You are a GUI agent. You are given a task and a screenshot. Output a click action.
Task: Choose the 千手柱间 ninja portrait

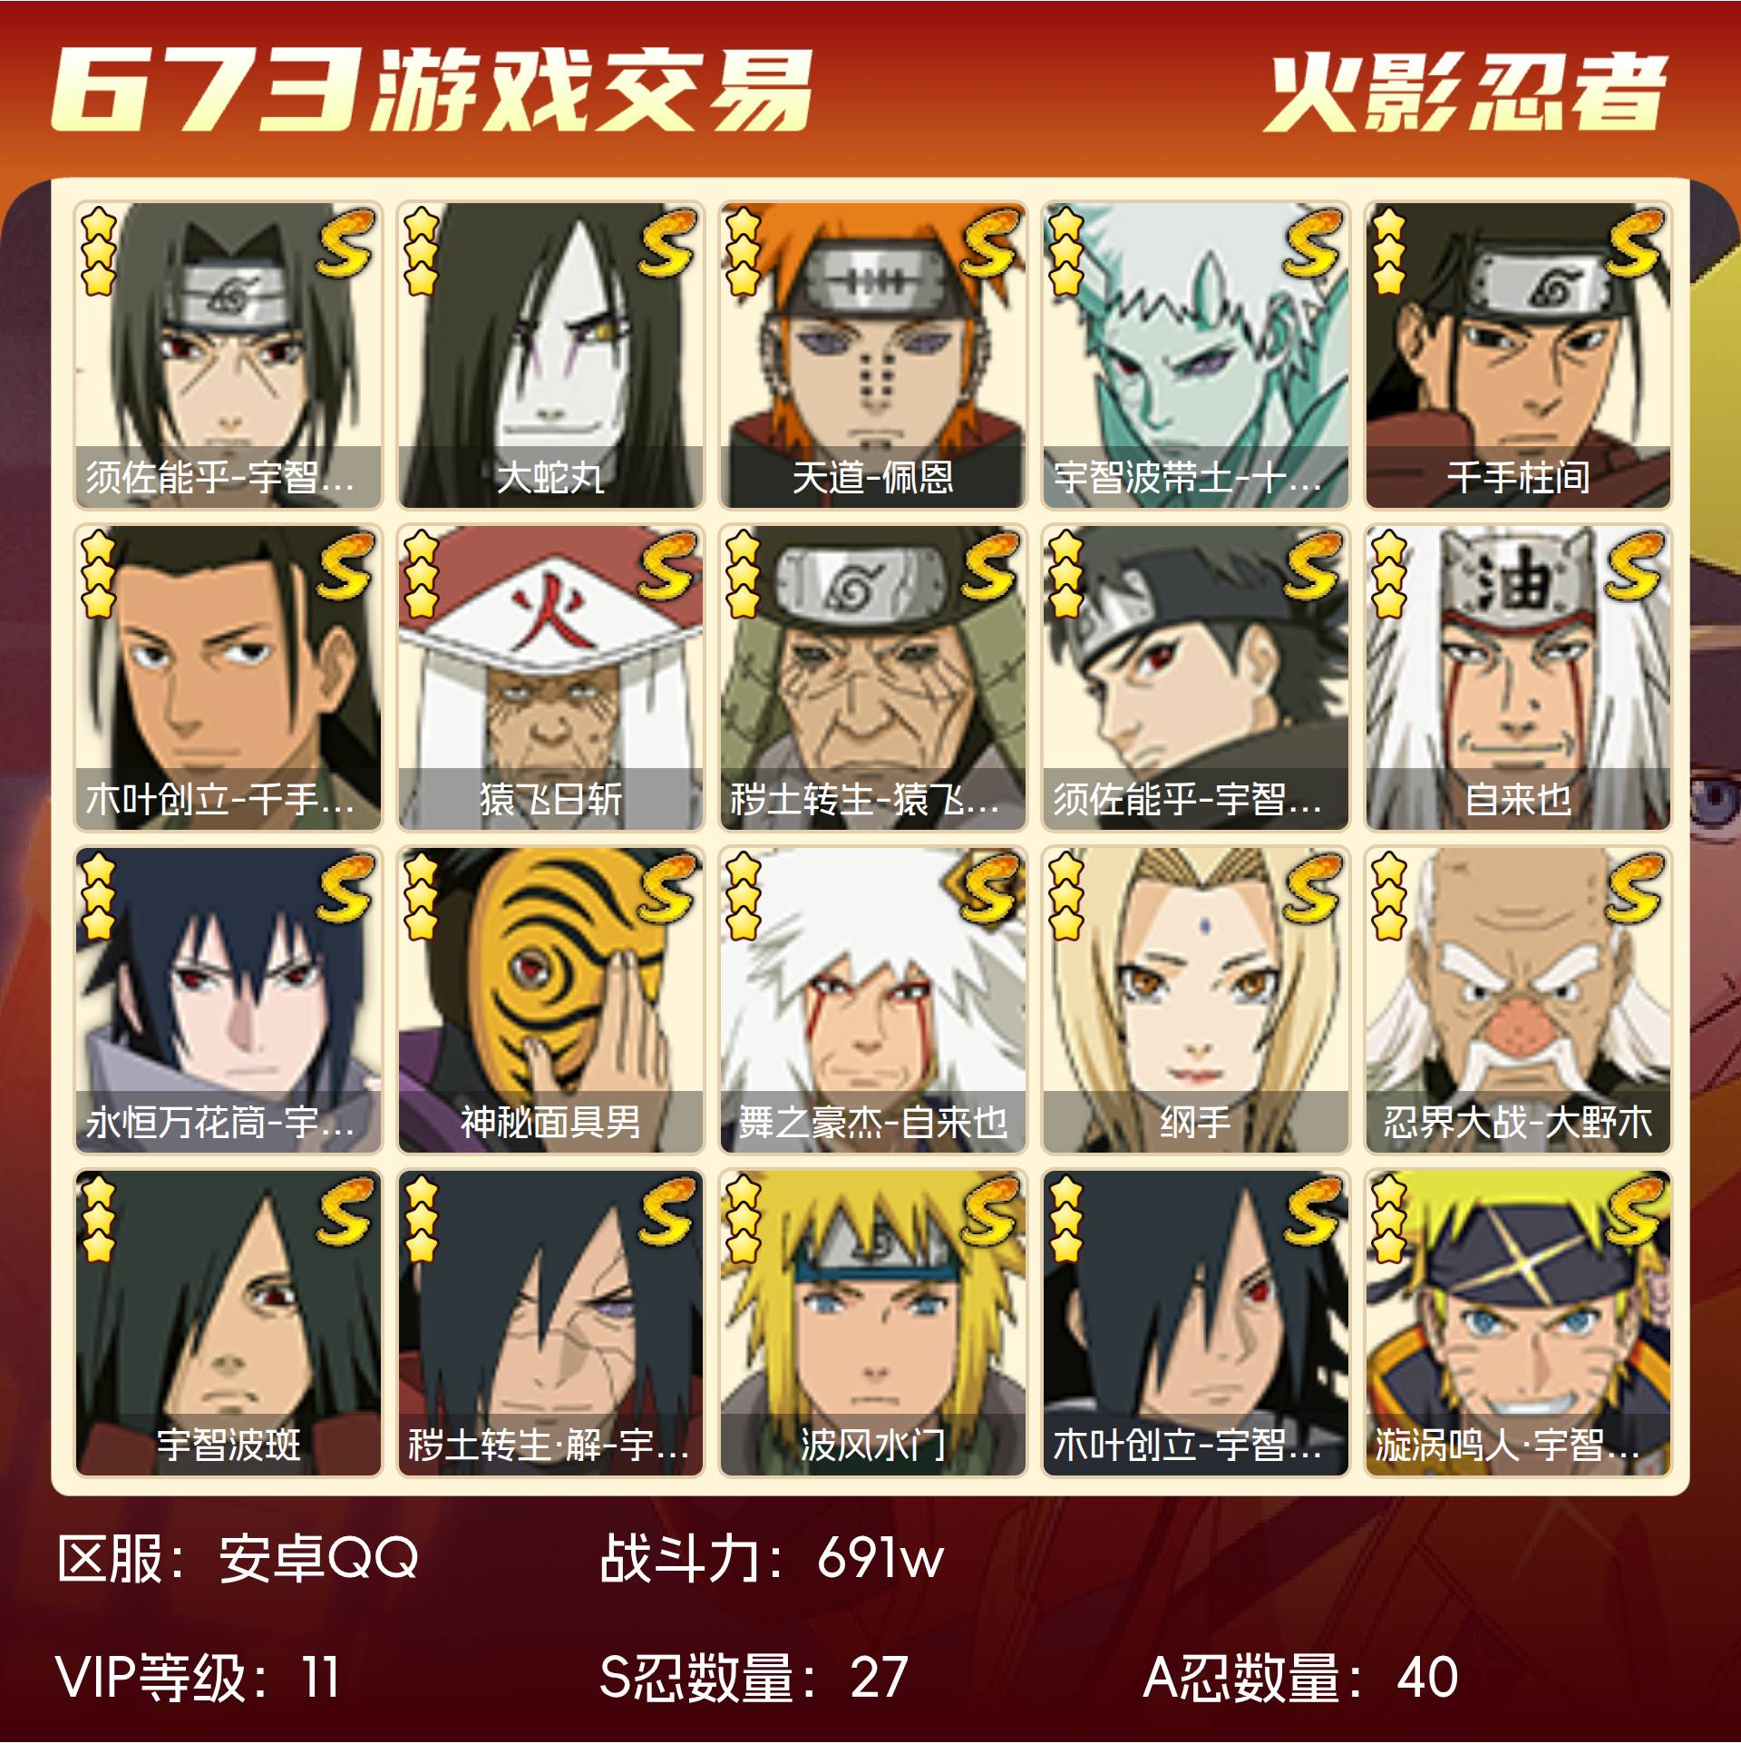pos(1518,355)
